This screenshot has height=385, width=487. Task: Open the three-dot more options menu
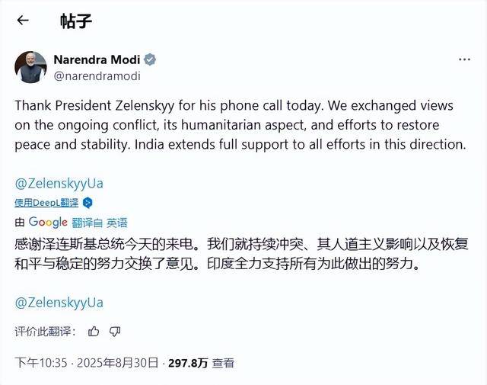click(x=463, y=59)
